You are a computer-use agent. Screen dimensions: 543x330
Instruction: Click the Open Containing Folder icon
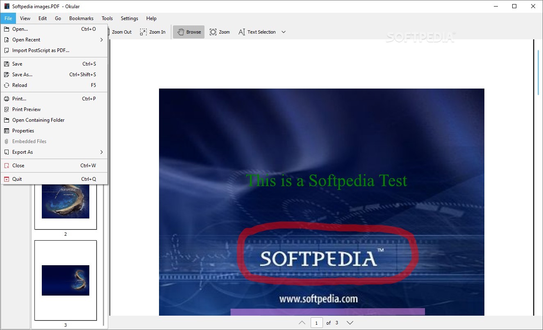coord(6,120)
